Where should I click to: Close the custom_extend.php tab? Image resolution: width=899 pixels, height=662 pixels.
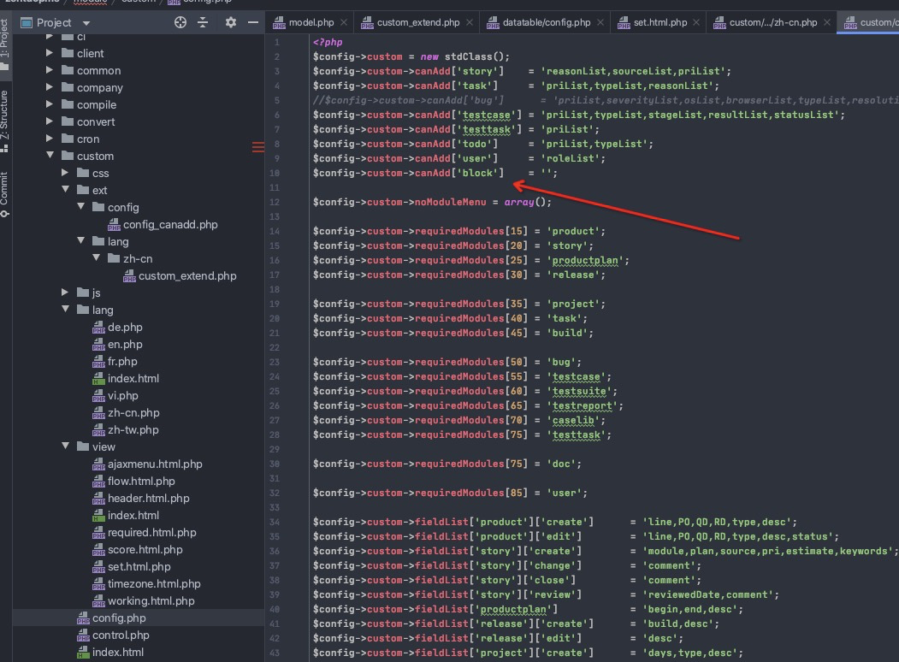click(x=470, y=23)
